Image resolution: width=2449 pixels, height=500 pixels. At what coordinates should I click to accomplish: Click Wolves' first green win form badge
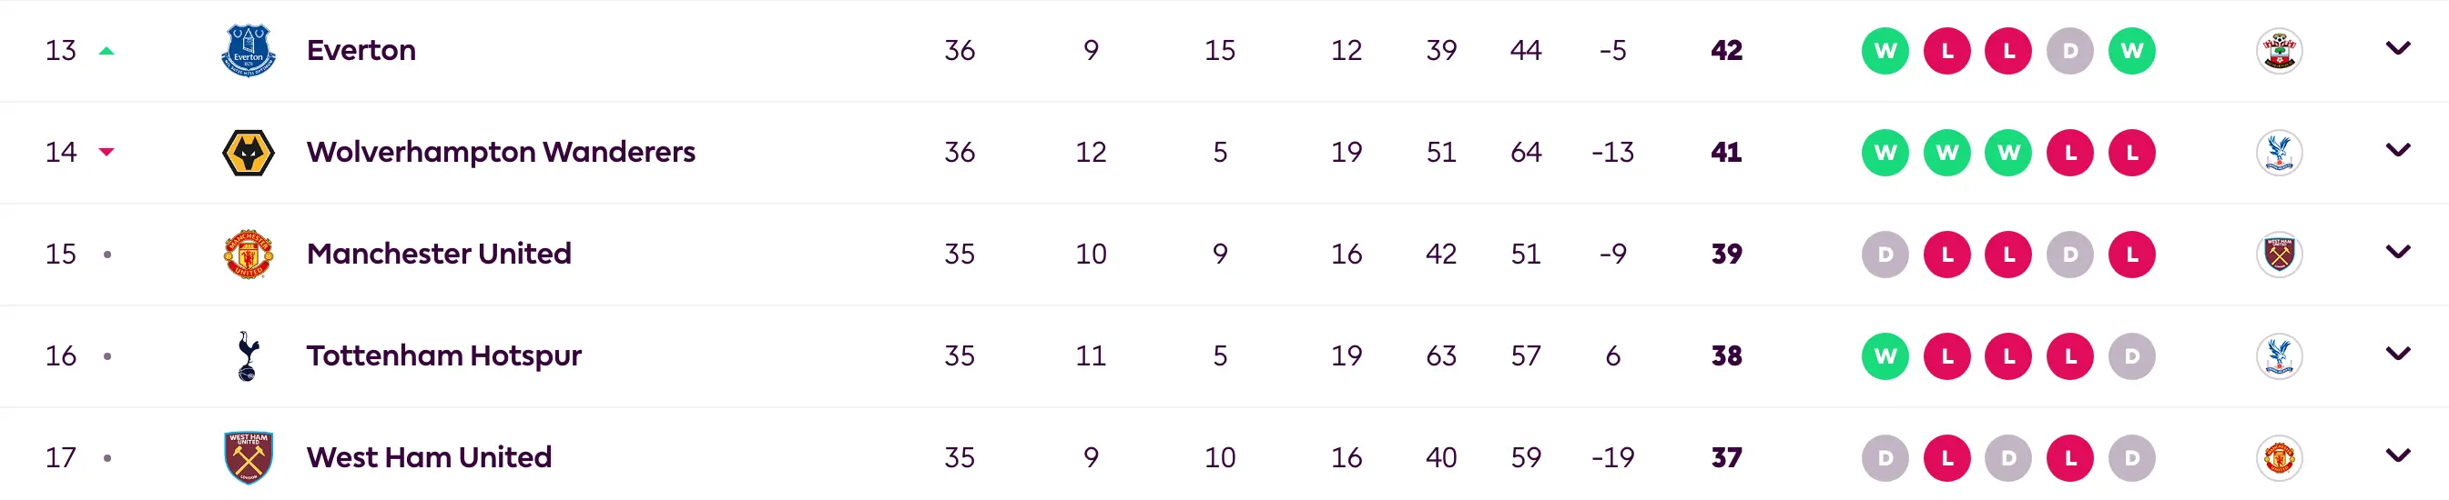tap(1885, 153)
